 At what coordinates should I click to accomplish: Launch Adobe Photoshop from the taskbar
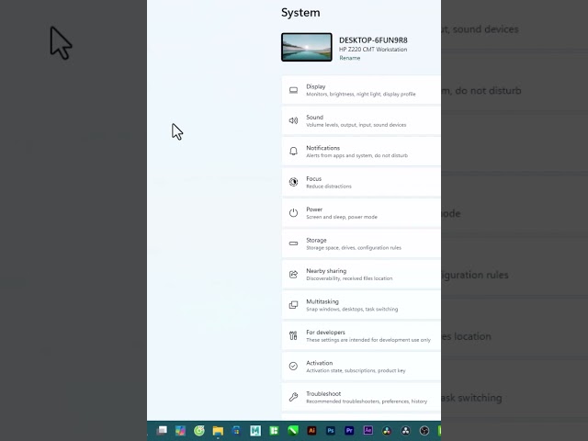tap(331, 431)
